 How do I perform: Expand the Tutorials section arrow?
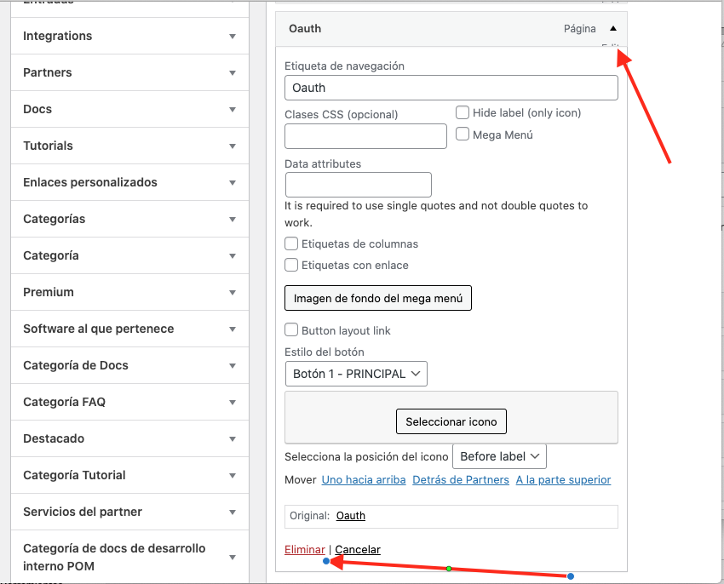coord(232,146)
